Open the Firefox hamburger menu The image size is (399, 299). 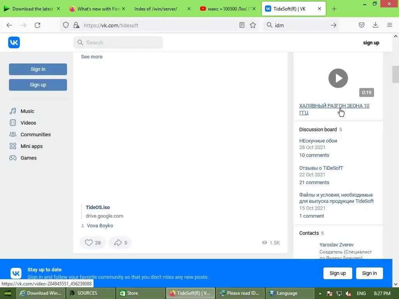pyautogui.click(x=390, y=25)
